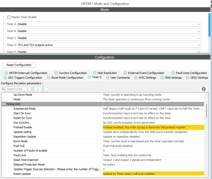Click the Dead Time Insertion value
The width and height of the screenshot is (212, 179).
tap(153, 160)
